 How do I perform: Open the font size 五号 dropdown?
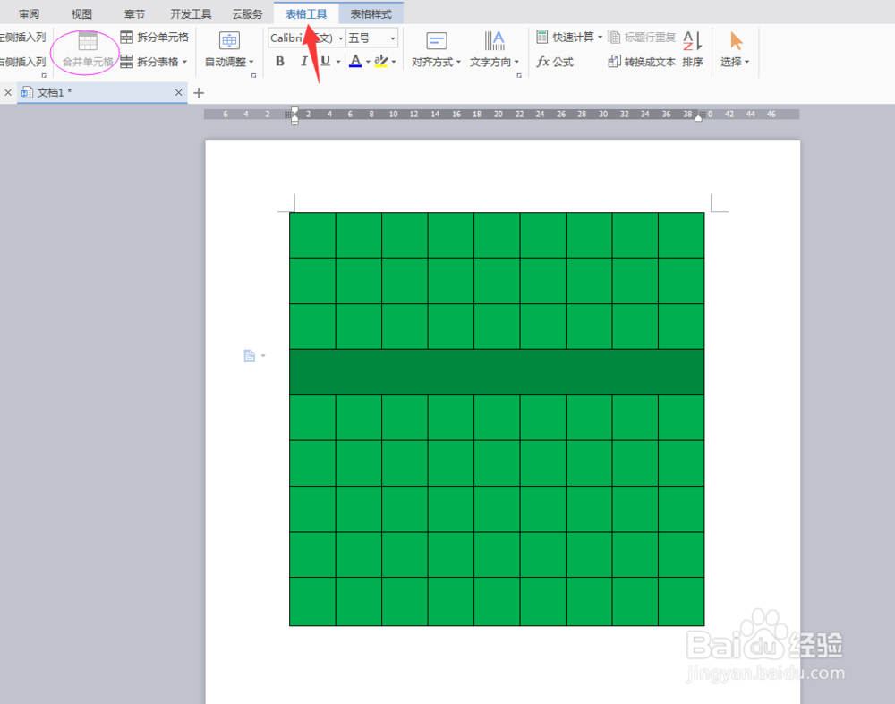[x=393, y=38]
